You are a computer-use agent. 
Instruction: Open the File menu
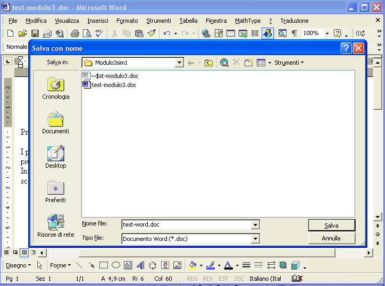pyautogui.click(x=13, y=21)
